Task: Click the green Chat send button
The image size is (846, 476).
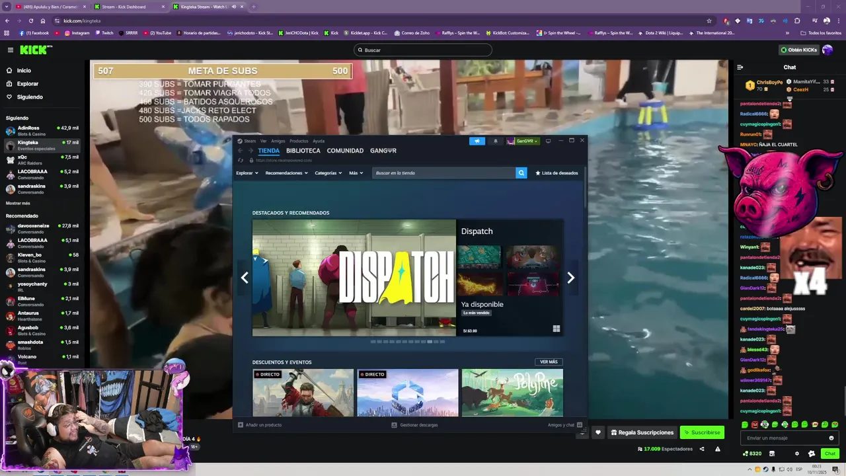Action: 830,454
